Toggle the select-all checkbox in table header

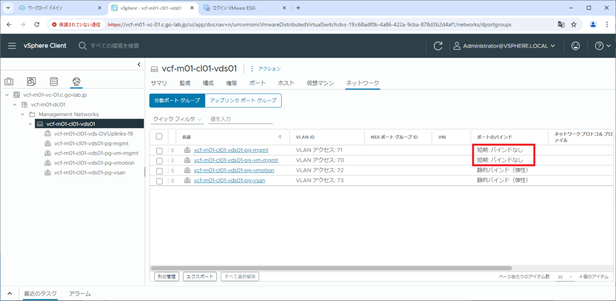click(x=159, y=137)
